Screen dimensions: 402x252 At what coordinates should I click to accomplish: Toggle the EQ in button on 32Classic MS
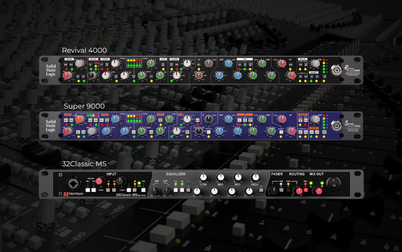click(182, 190)
